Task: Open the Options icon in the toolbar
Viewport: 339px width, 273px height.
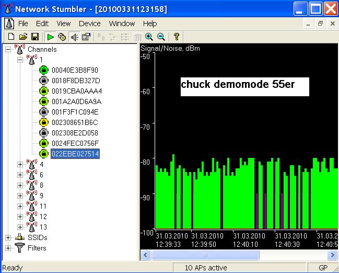Action: (86, 37)
